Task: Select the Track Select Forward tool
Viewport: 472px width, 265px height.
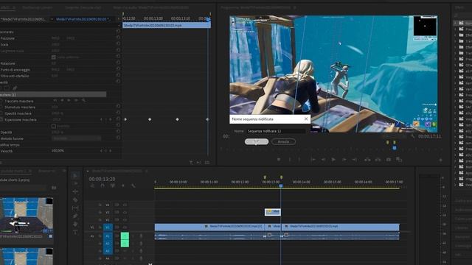Action: (75, 183)
